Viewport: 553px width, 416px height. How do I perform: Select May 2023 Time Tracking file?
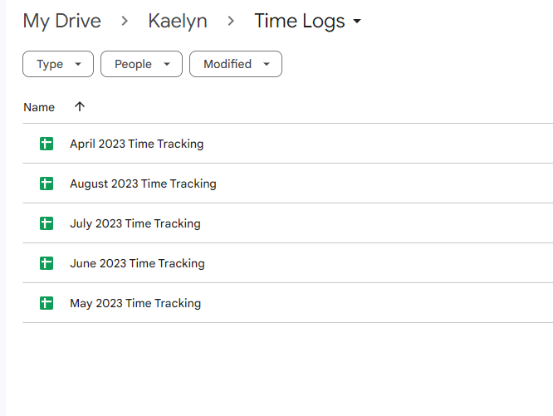click(x=135, y=303)
